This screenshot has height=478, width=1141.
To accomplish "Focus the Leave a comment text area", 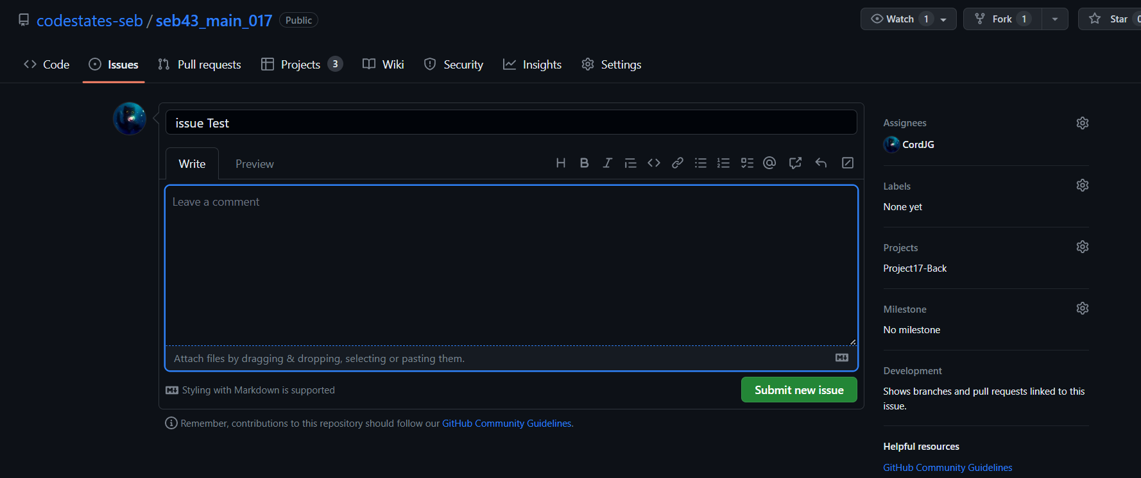I will pyautogui.click(x=511, y=265).
